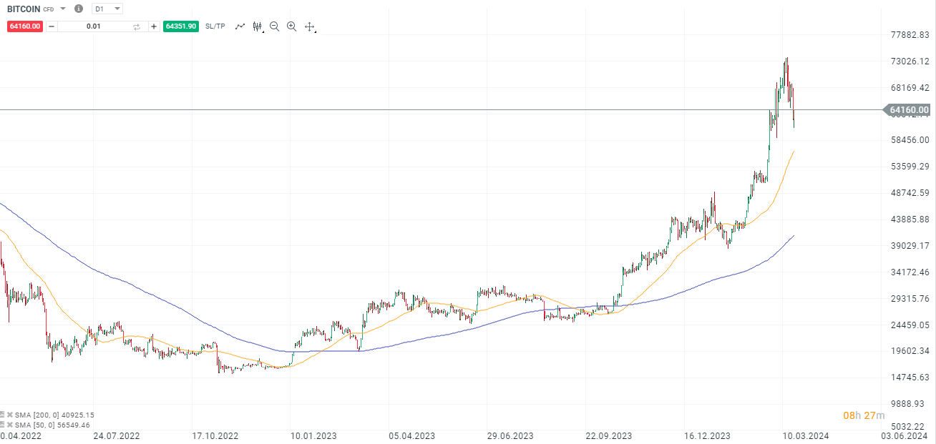
Task: Activate the crosshair move tool
Action: pos(308,26)
